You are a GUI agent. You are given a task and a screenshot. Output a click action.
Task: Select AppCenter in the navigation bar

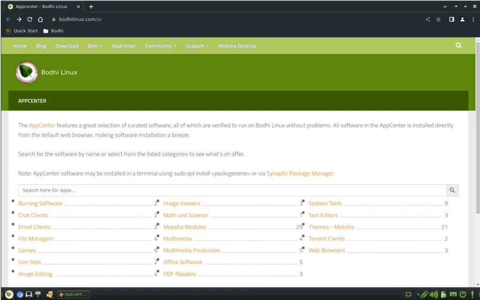tap(124, 46)
